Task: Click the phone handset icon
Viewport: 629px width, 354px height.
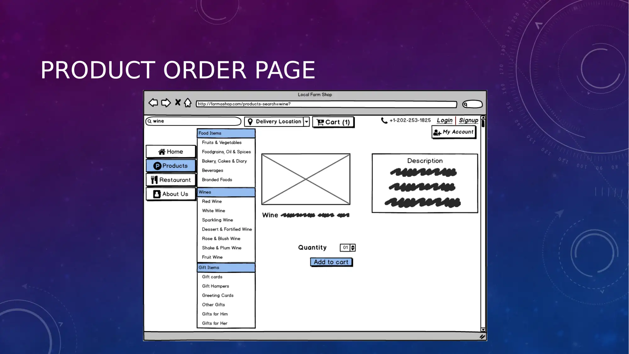Action: (x=384, y=121)
